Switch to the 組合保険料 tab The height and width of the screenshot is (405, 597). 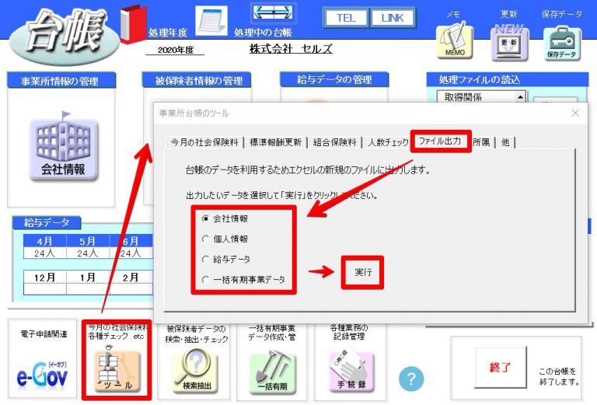click(x=335, y=142)
